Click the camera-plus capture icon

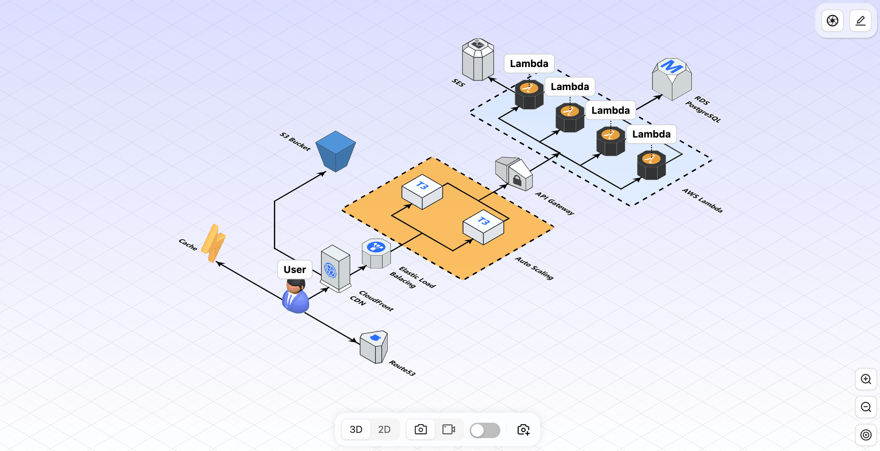point(523,430)
